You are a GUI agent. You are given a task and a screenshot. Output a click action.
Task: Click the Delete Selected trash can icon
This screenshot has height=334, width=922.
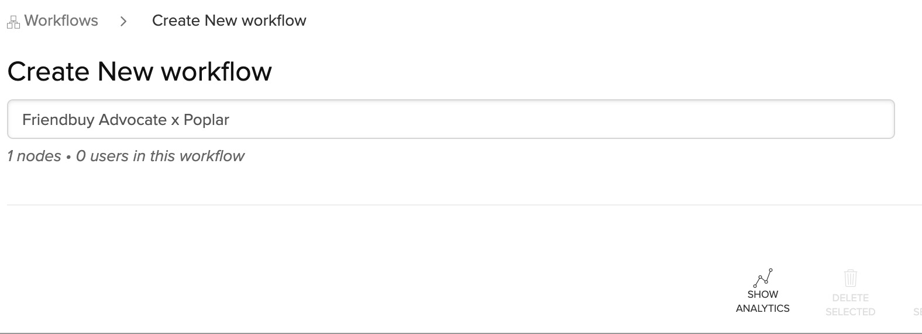click(850, 278)
